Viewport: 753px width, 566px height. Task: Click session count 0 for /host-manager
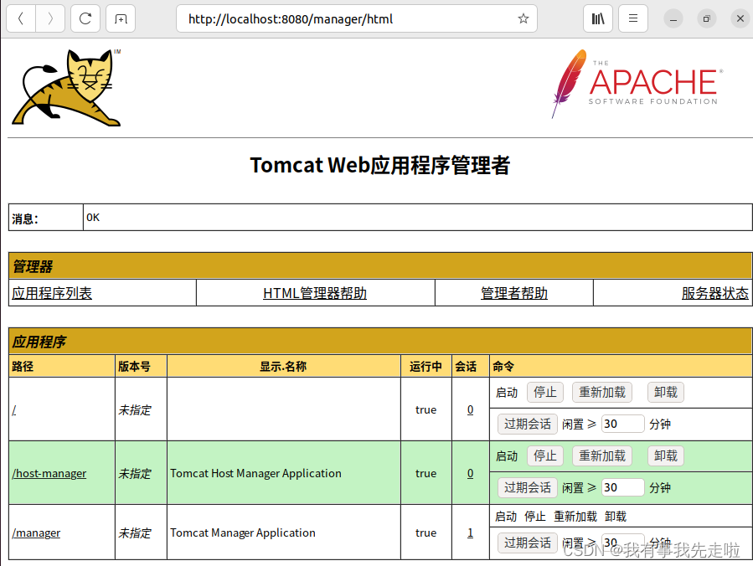(x=470, y=473)
